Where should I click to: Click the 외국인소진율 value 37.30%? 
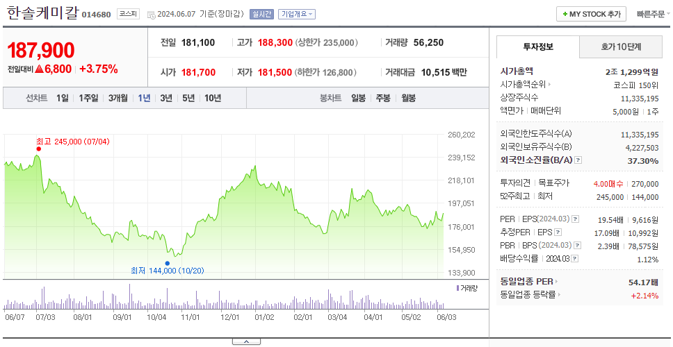point(644,160)
